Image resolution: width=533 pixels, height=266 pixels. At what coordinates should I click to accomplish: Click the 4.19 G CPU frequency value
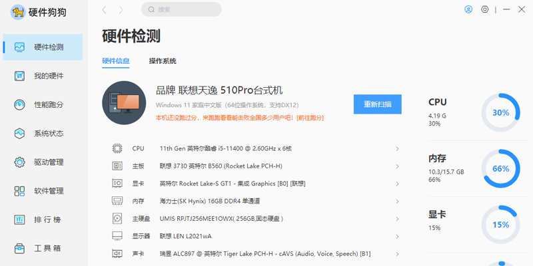[x=437, y=116]
